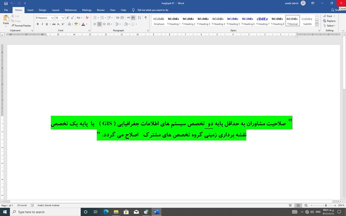Toggle Bold formatting
346x216 pixels.
coord(38,24)
